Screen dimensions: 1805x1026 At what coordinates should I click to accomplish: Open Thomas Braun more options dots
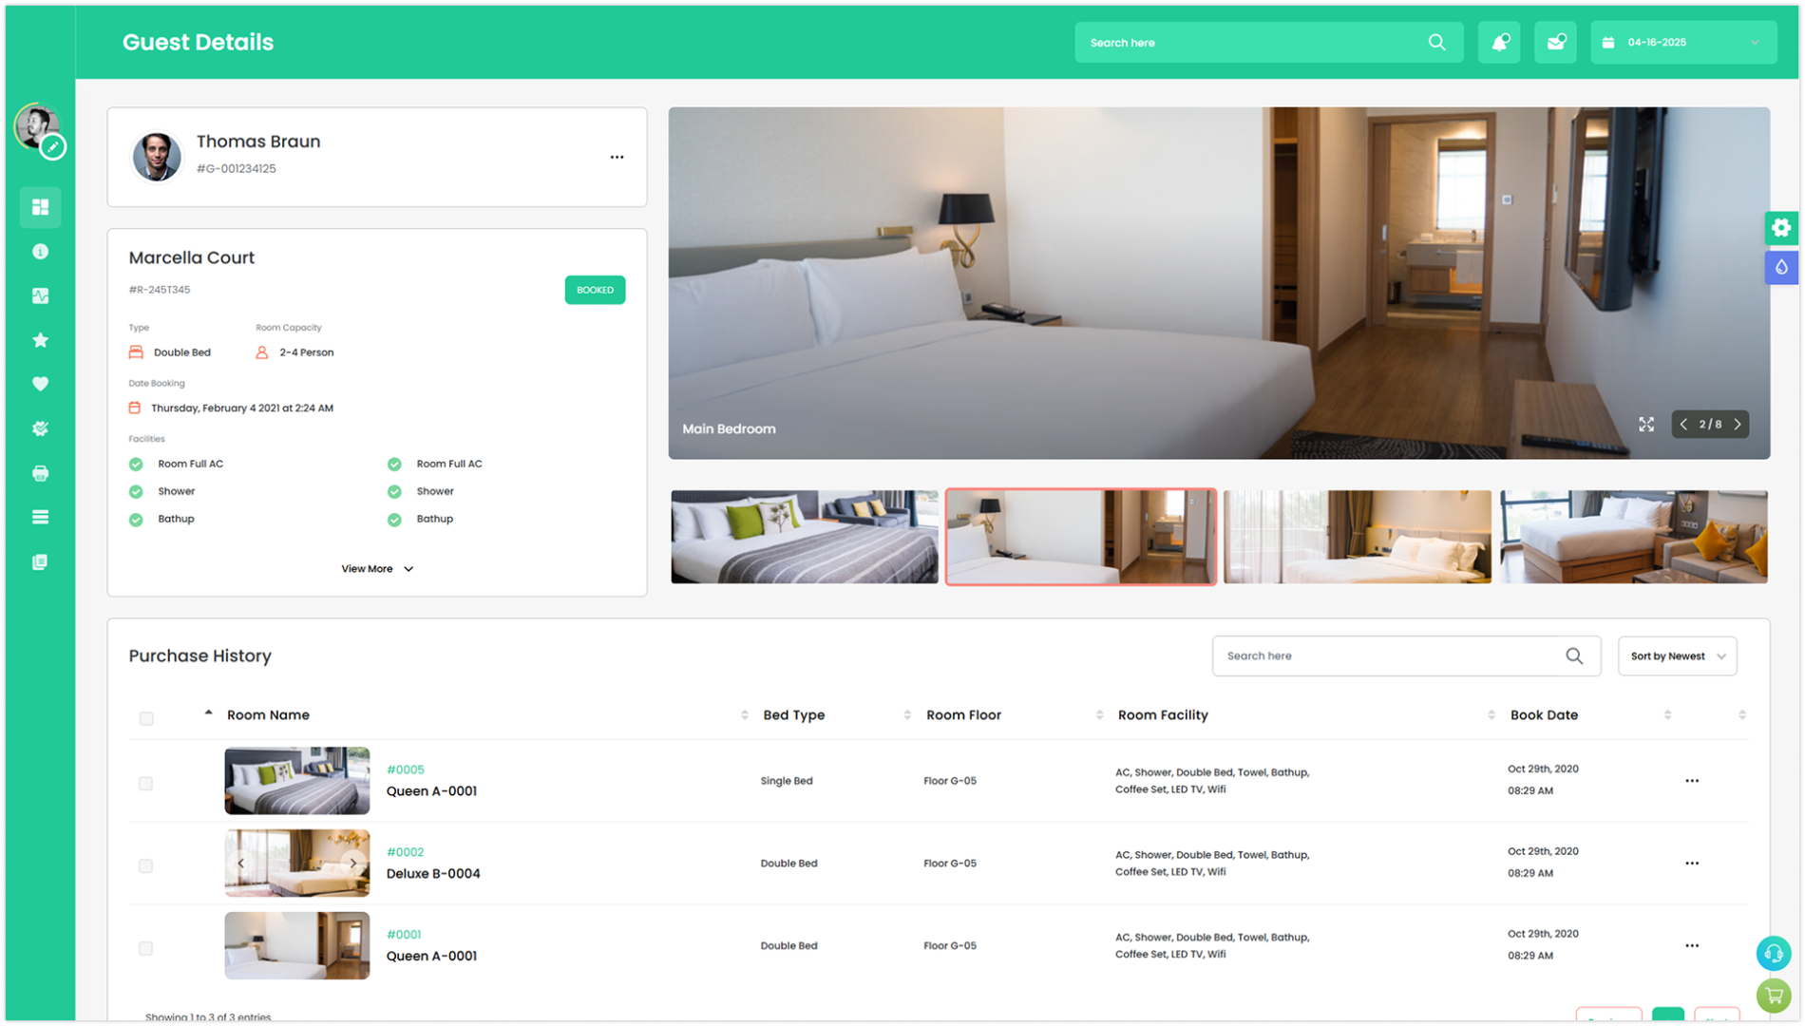(x=617, y=158)
